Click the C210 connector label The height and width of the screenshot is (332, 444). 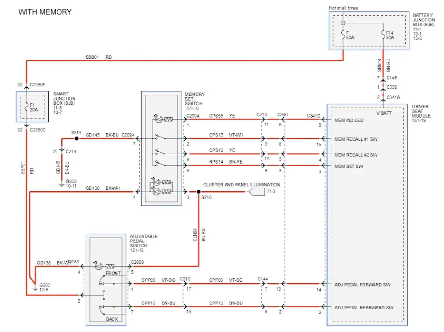[x=185, y=279]
